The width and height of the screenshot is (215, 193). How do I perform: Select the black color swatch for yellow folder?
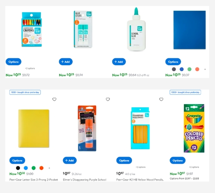coord(18,168)
